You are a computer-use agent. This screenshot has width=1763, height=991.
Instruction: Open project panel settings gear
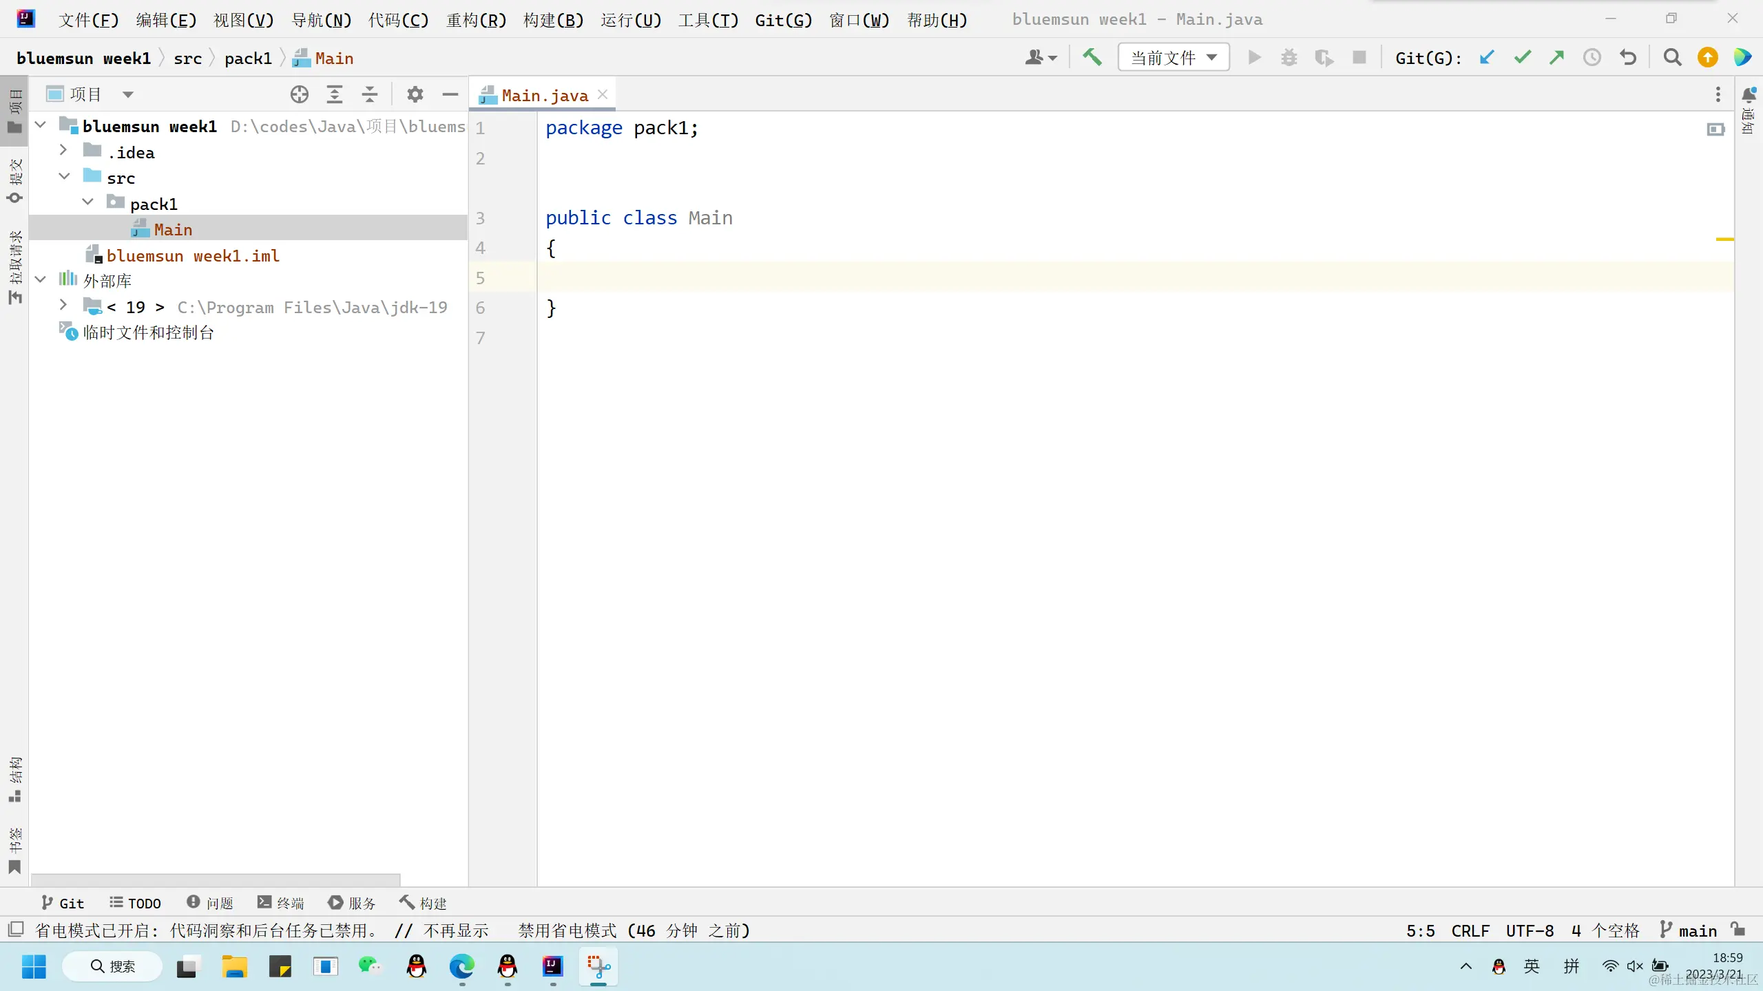(415, 94)
